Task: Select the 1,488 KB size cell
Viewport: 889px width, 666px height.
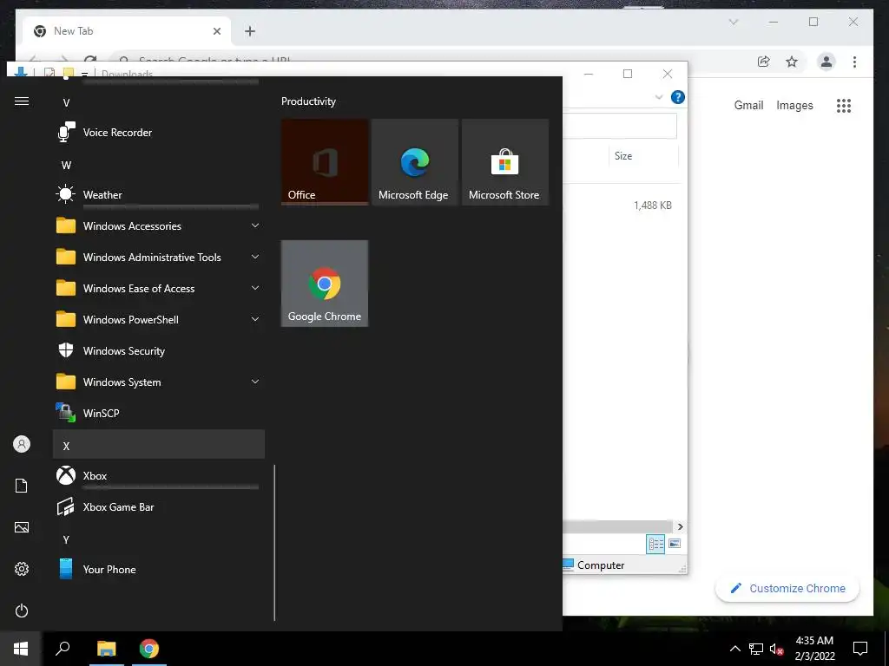Action: pos(653,206)
